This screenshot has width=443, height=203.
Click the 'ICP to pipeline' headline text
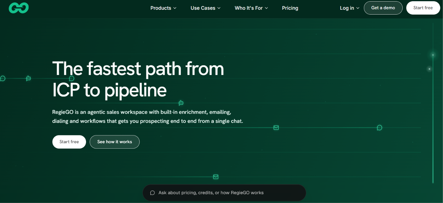(109, 90)
